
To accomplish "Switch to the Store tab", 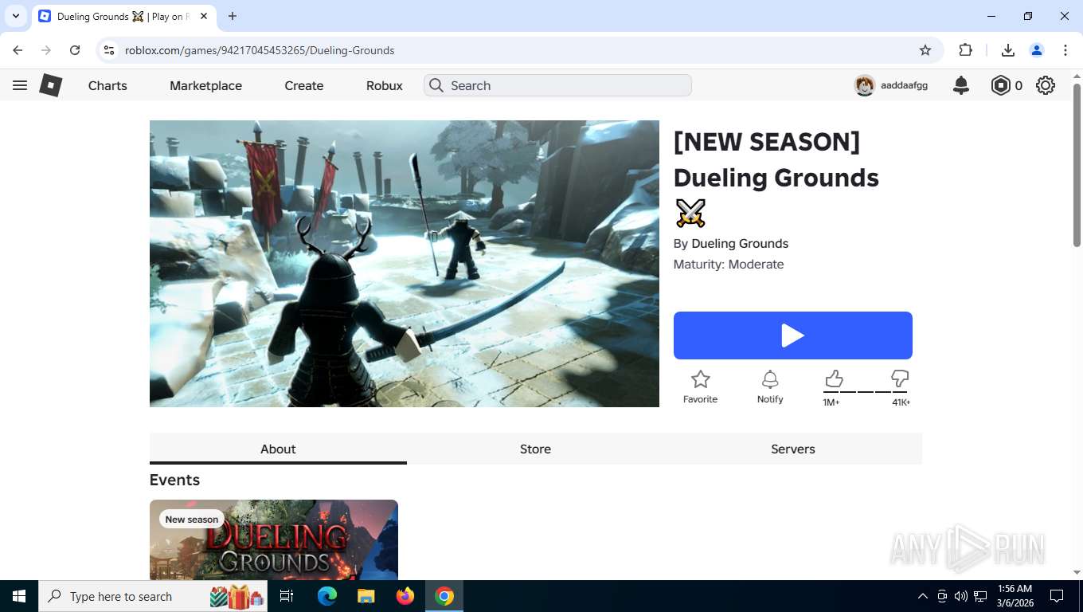I will [x=535, y=449].
